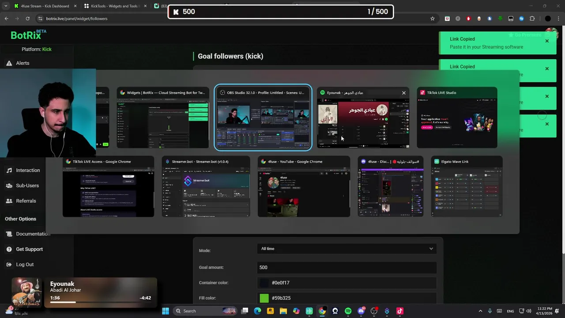This screenshot has width=565, height=318.
Task: Open Google Chrome from the taskbar
Action: tap(322, 311)
